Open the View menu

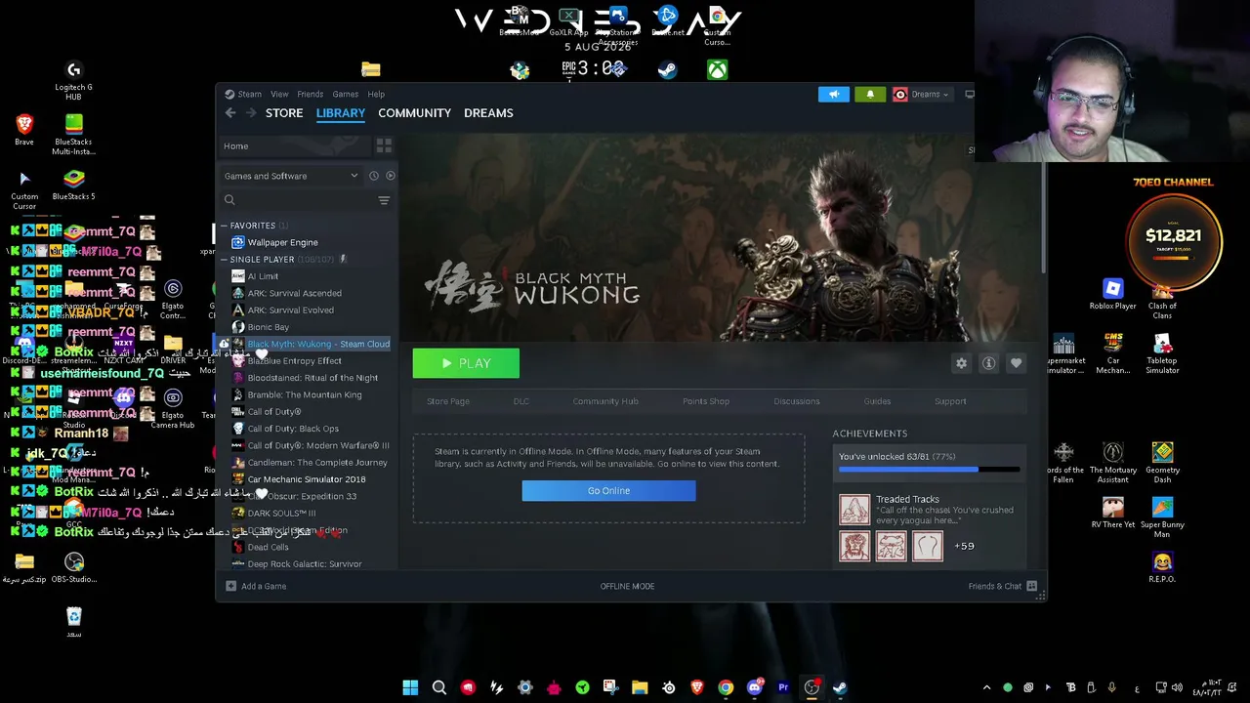(279, 94)
